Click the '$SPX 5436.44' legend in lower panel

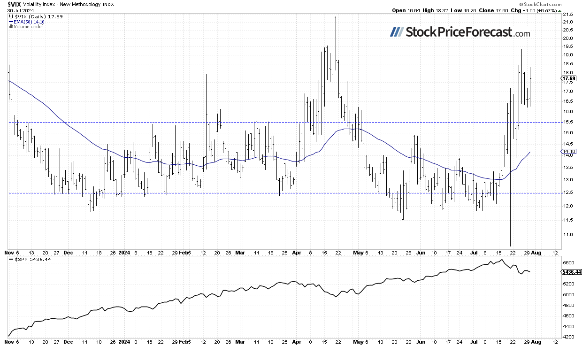30,259
